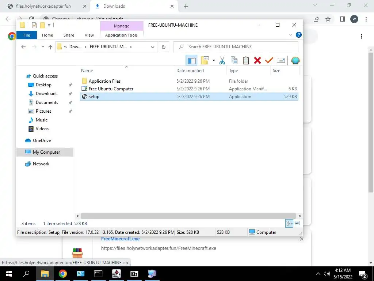
Task: Open recent locations dropdown arrow
Action: (43, 47)
